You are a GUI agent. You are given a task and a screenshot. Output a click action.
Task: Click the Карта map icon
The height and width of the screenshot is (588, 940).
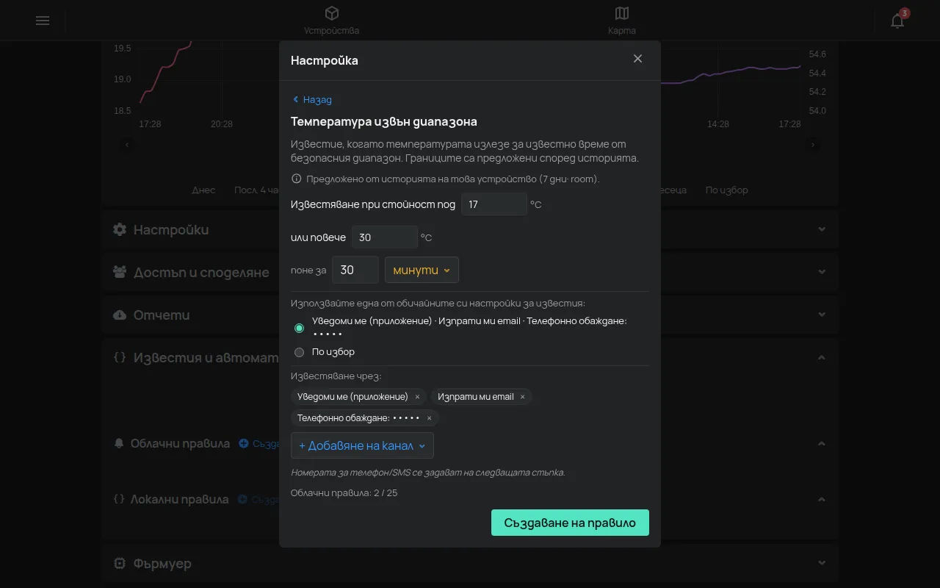[622, 13]
